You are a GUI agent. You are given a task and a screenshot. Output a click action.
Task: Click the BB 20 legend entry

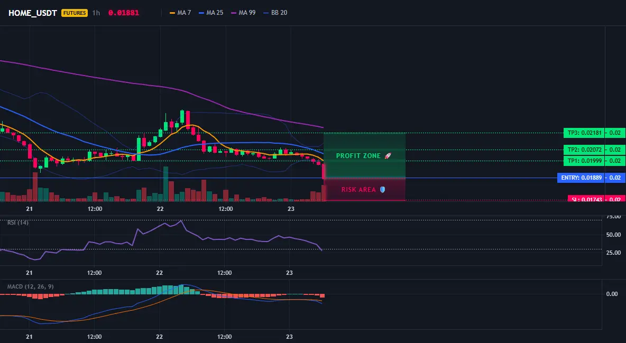pyautogui.click(x=275, y=13)
